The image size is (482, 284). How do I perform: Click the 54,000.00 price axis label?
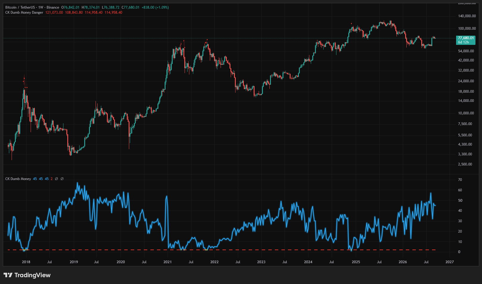click(466, 51)
